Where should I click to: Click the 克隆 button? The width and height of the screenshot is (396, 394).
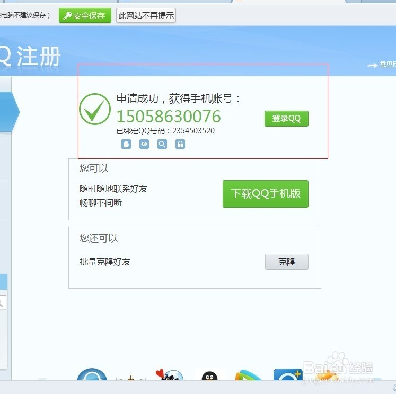287,262
